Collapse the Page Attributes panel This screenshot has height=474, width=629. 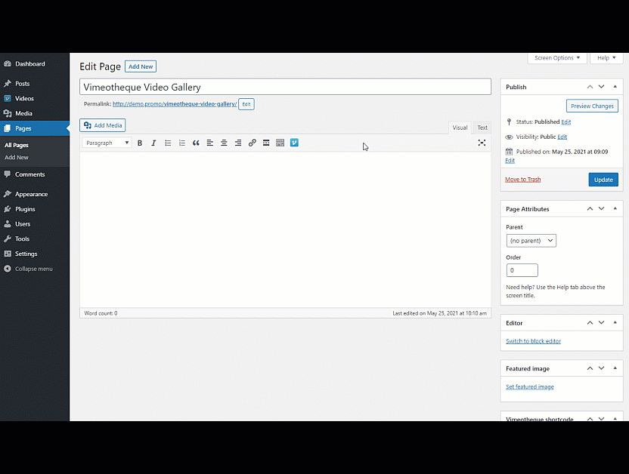[x=615, y=209]
